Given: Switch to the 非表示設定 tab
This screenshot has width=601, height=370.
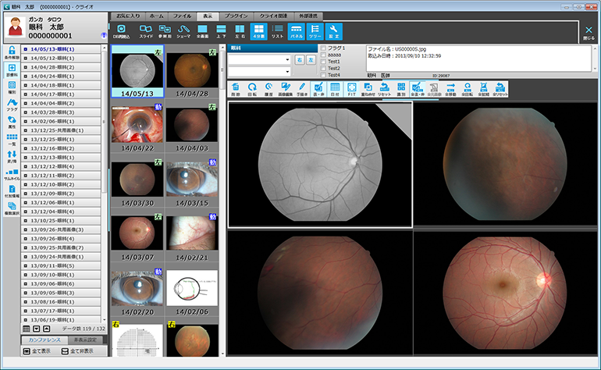Looking at the screenshot, I should point(86,340).
